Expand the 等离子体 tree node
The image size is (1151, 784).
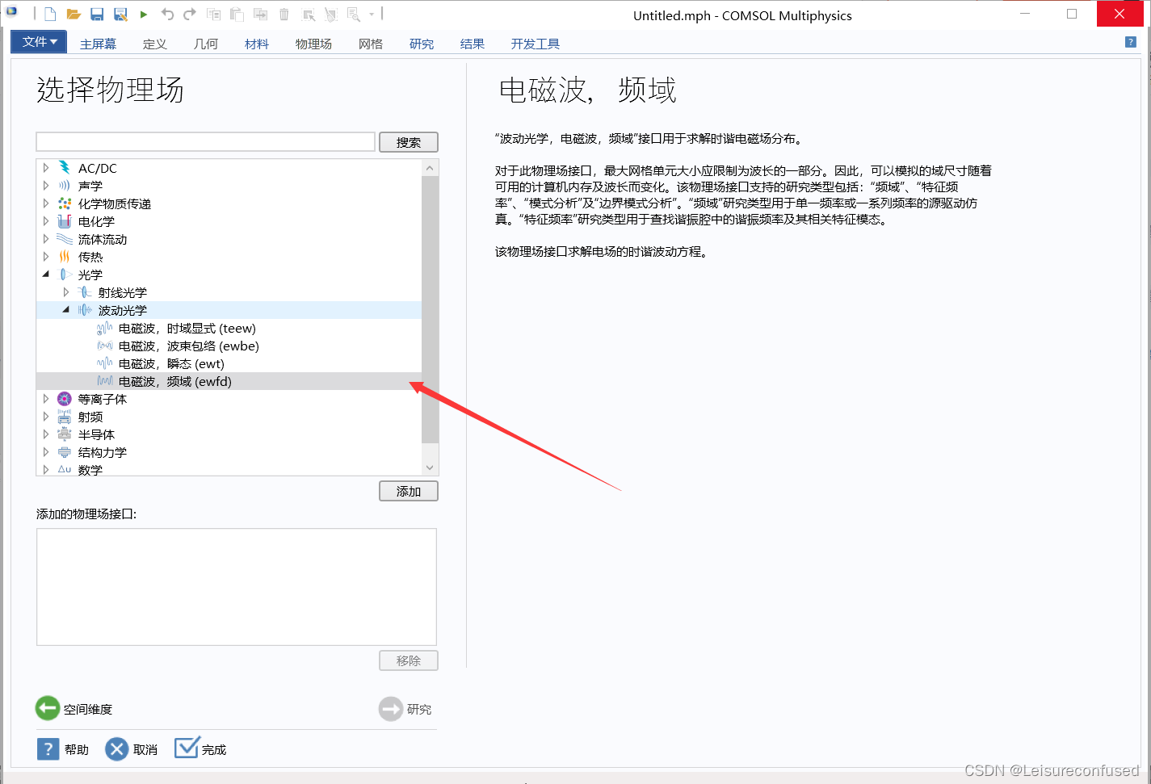tap(46, 399)
